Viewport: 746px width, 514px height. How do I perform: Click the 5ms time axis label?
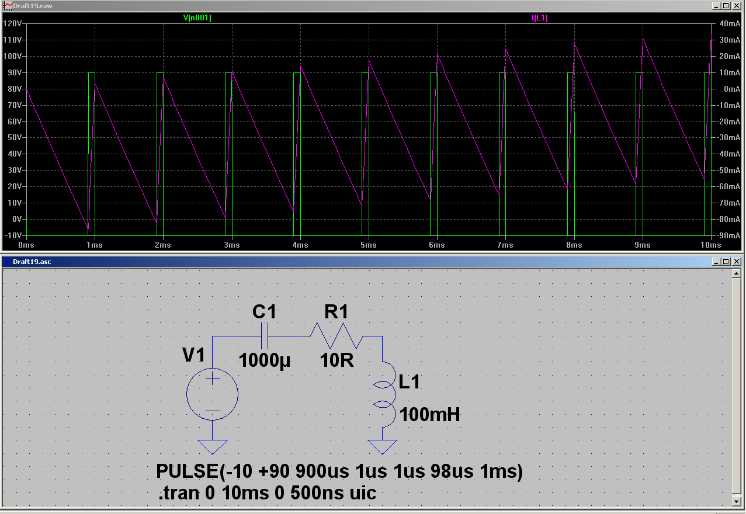(369, 245)
